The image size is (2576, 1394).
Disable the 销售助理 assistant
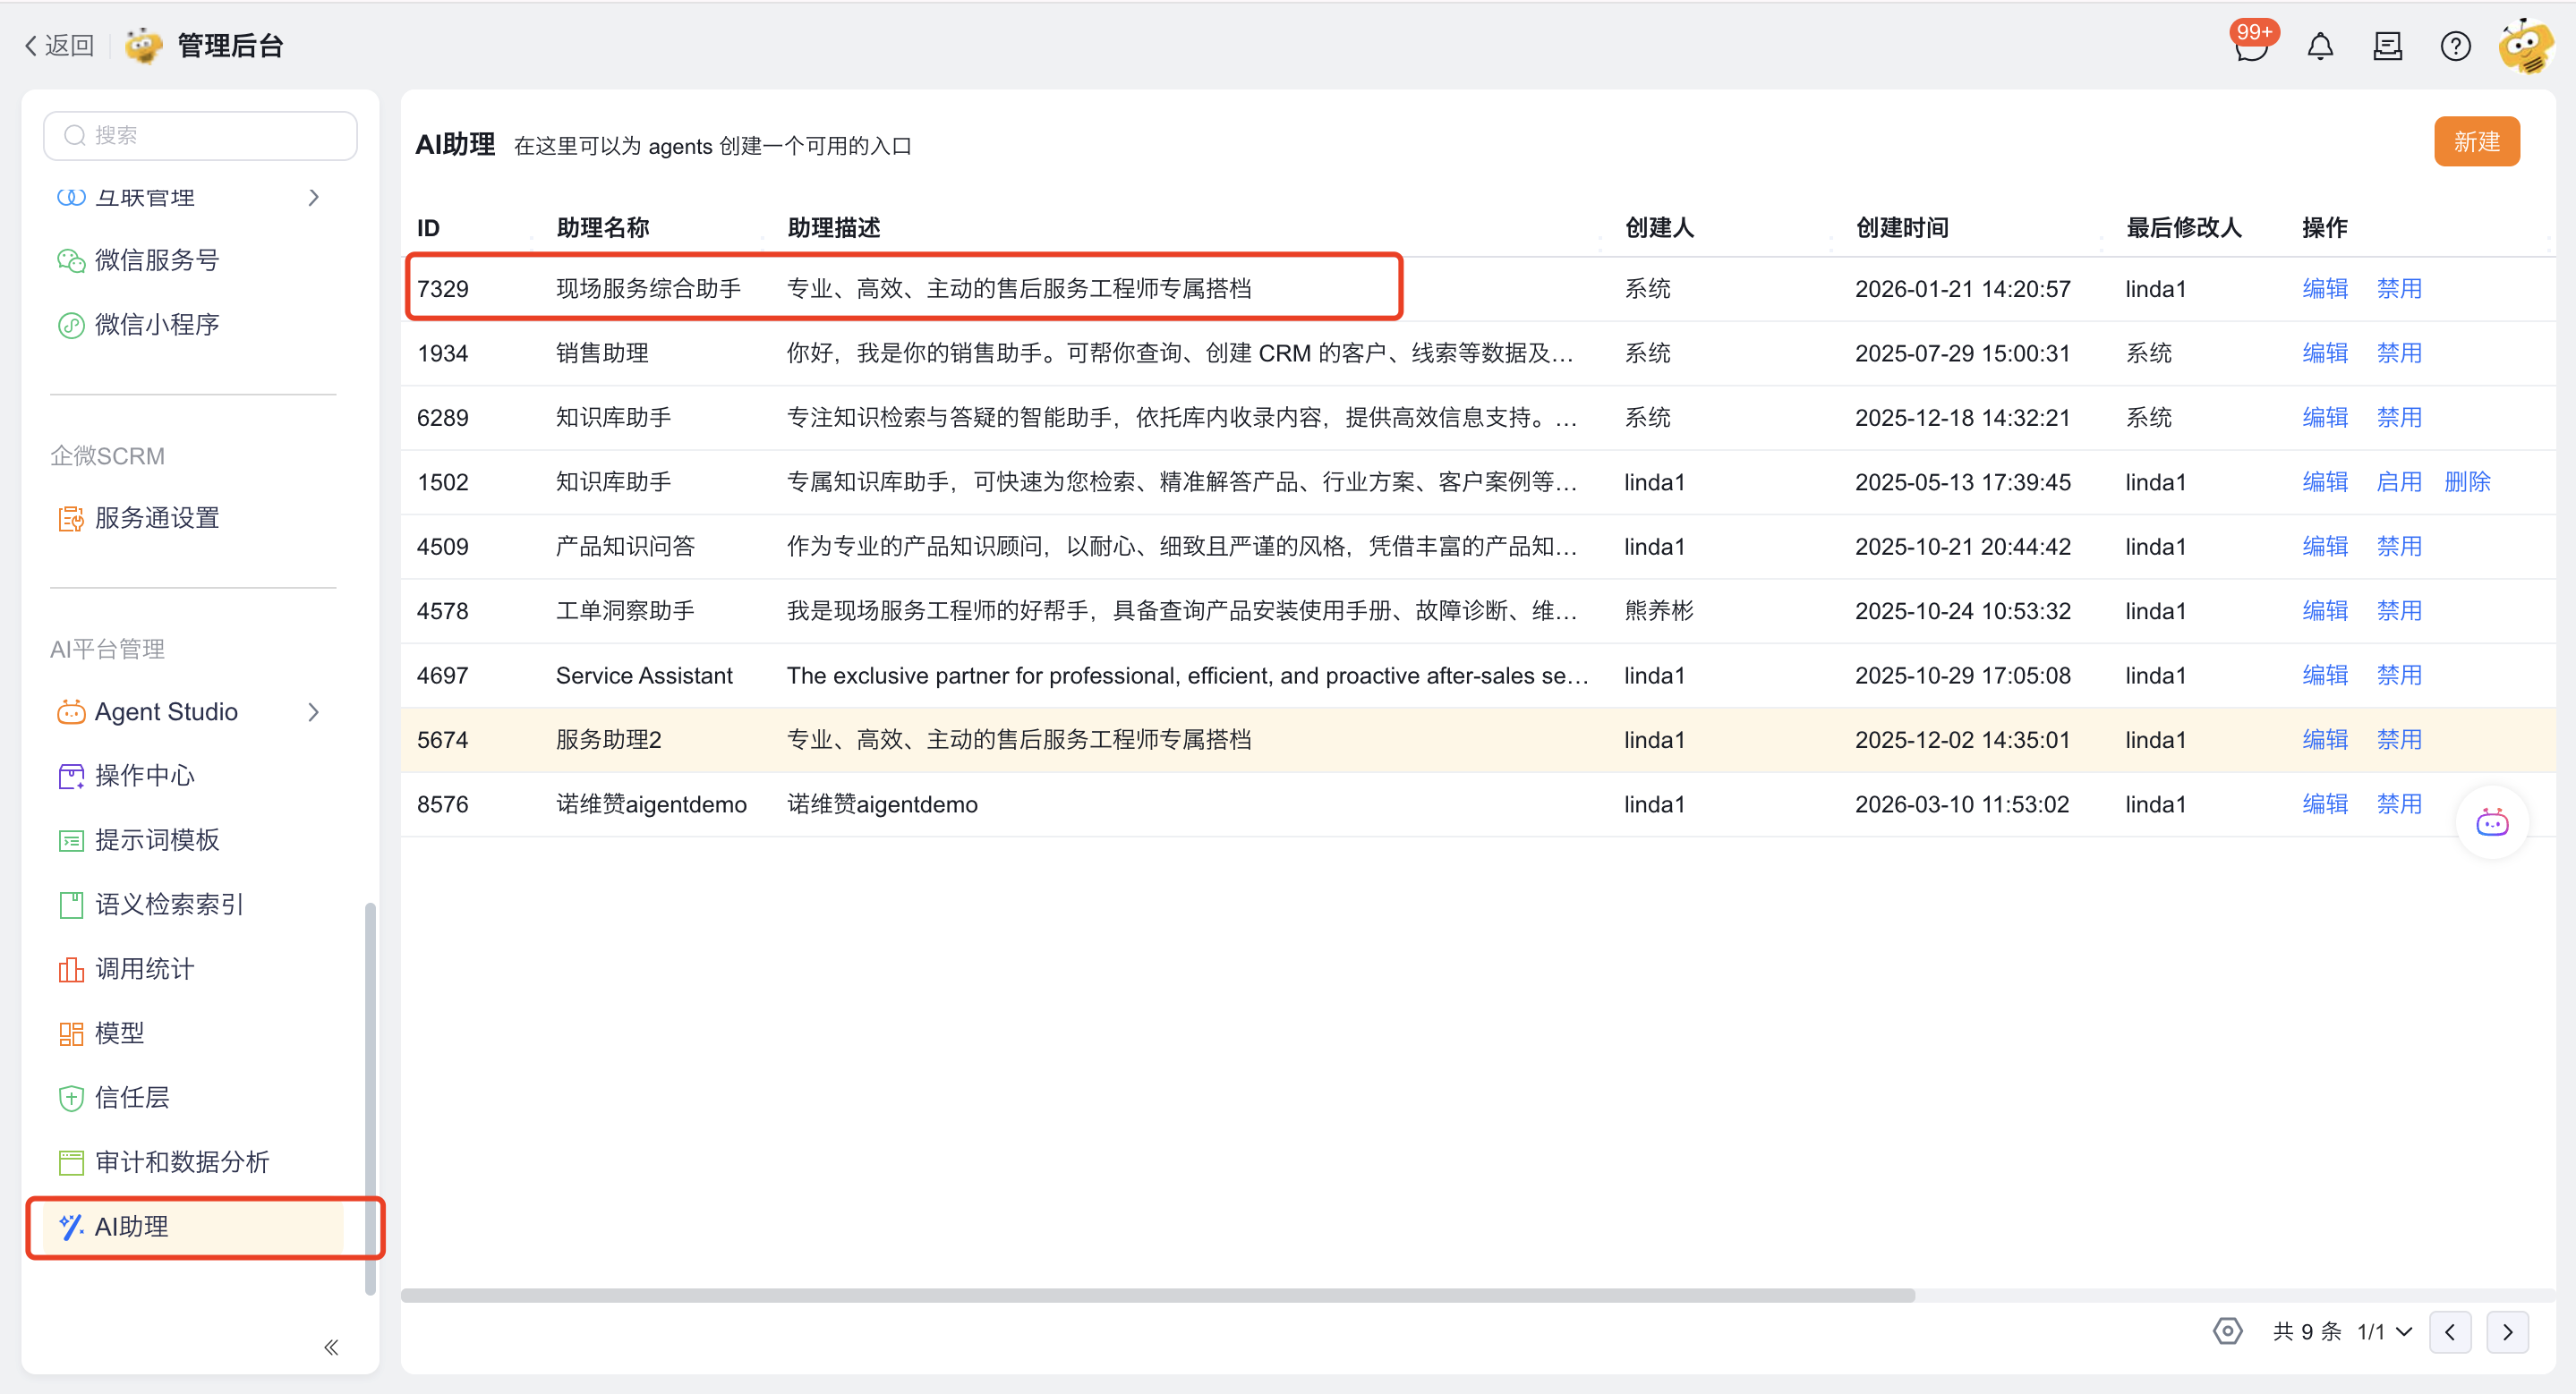2398,353
